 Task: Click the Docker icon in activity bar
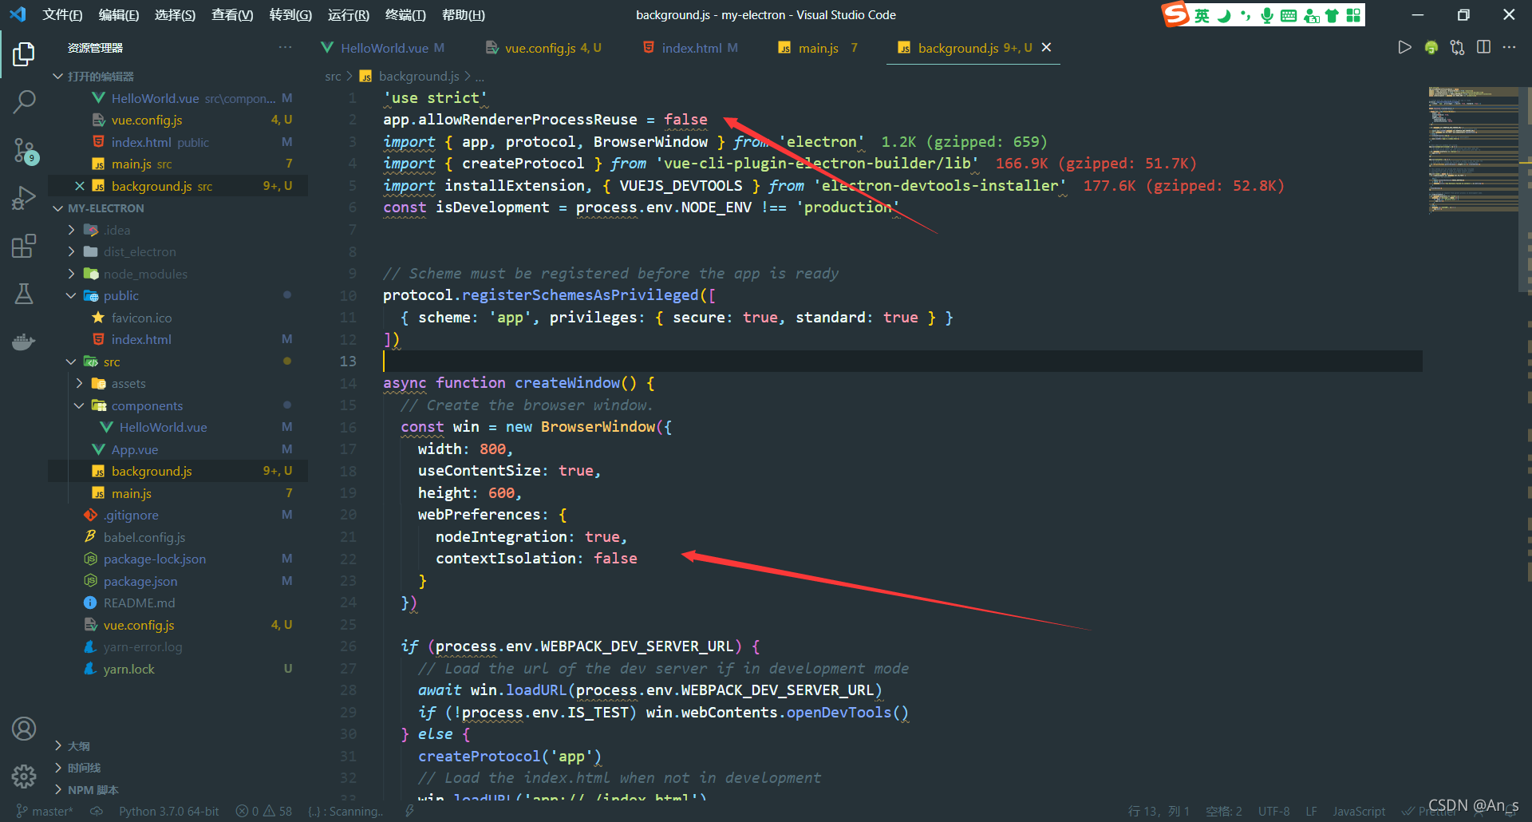pyautogui.click(x=24, y=342)
